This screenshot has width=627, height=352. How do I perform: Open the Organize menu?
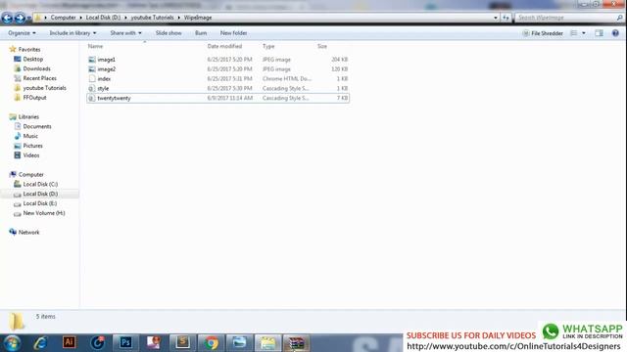(x=22, y=33)
